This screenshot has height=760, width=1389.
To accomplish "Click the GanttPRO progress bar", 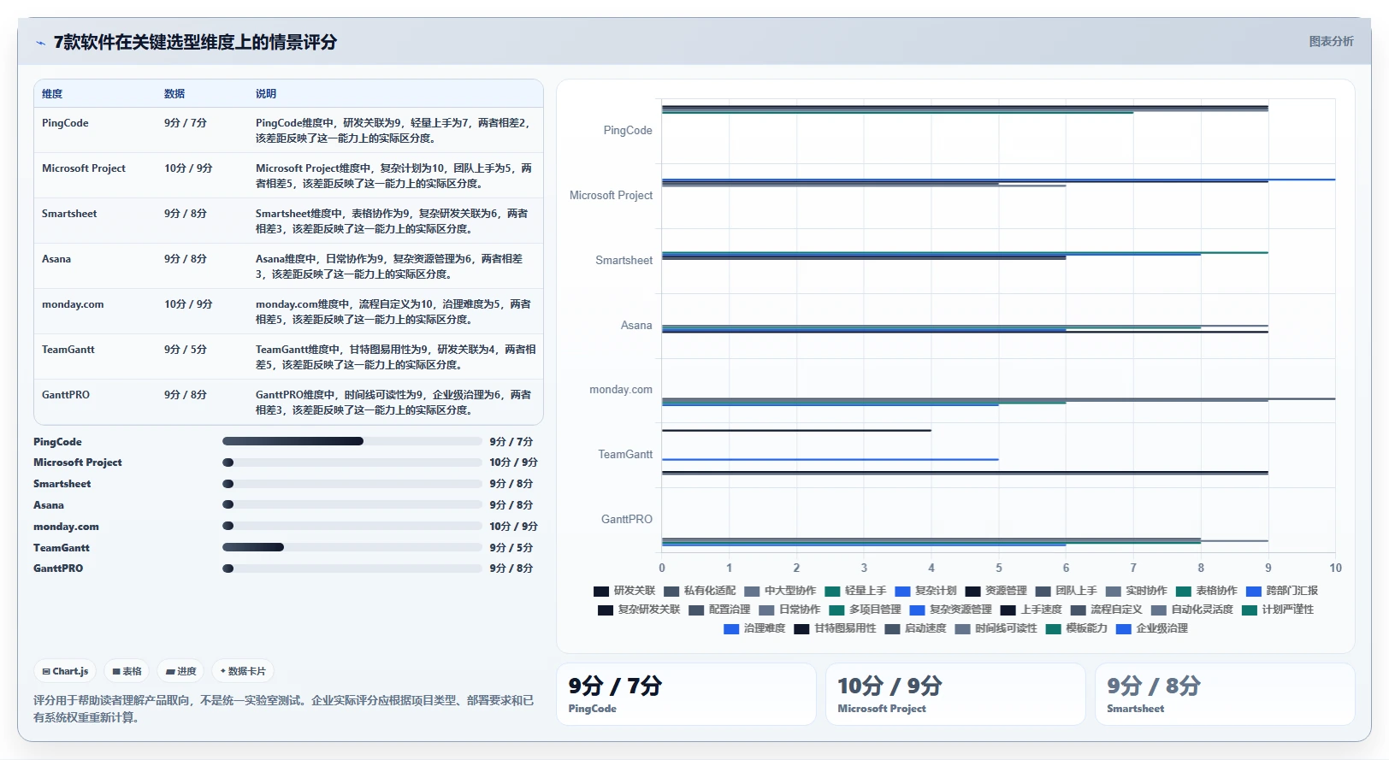I will 352,569.
